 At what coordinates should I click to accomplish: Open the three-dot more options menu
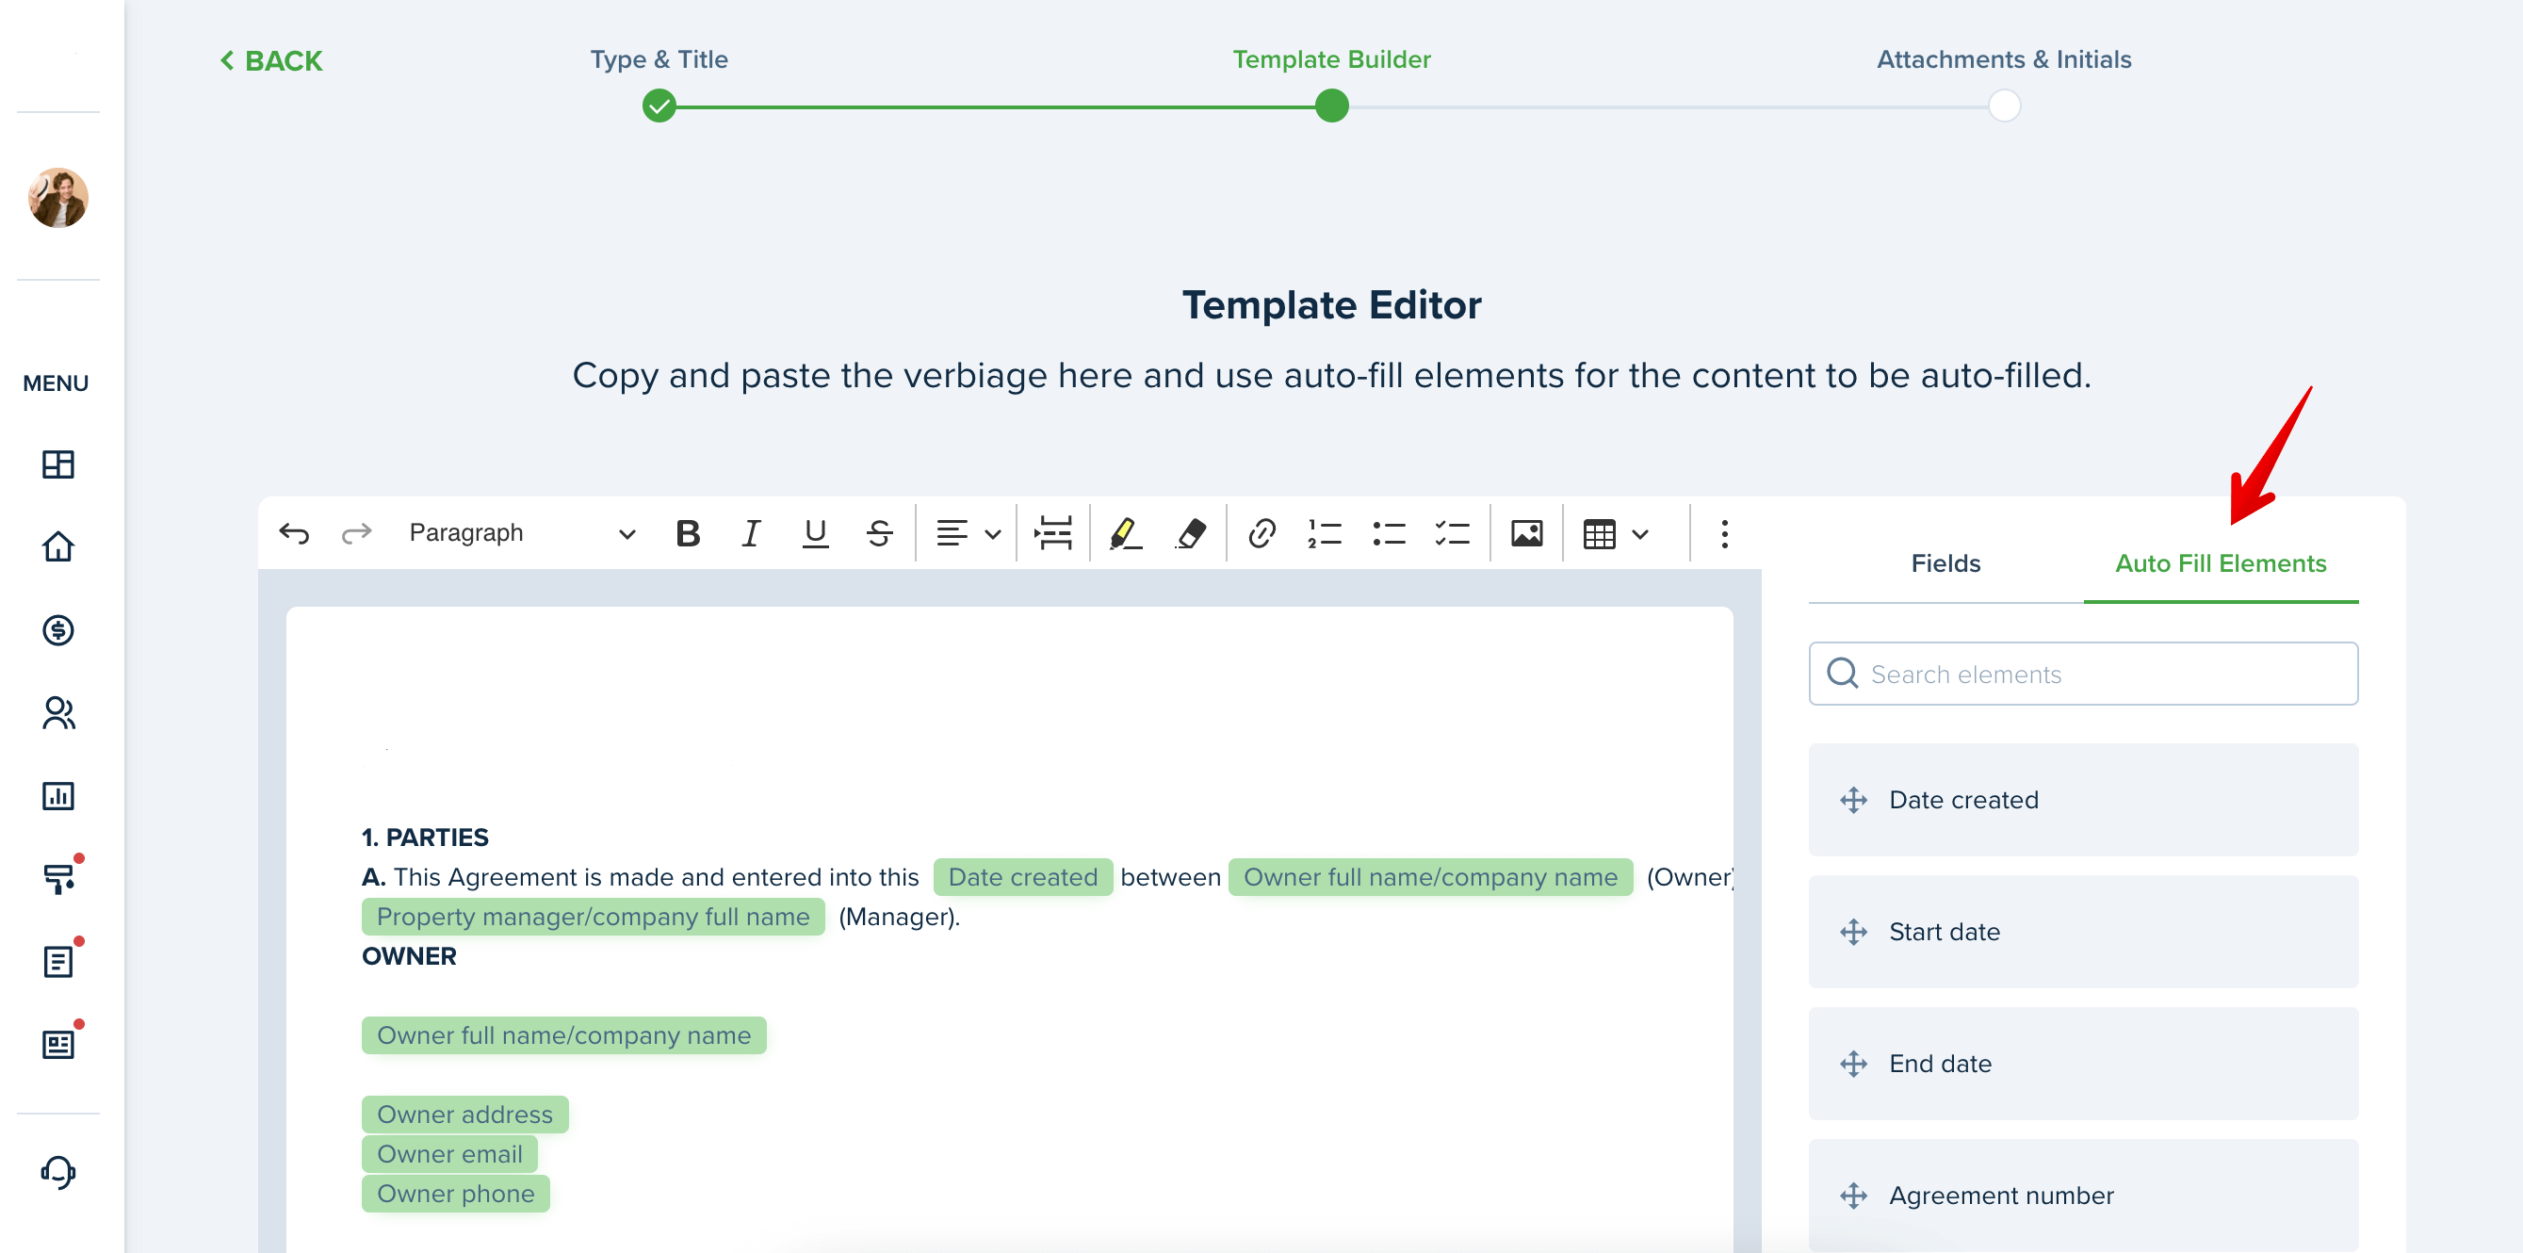click(x=1724, y=533)
